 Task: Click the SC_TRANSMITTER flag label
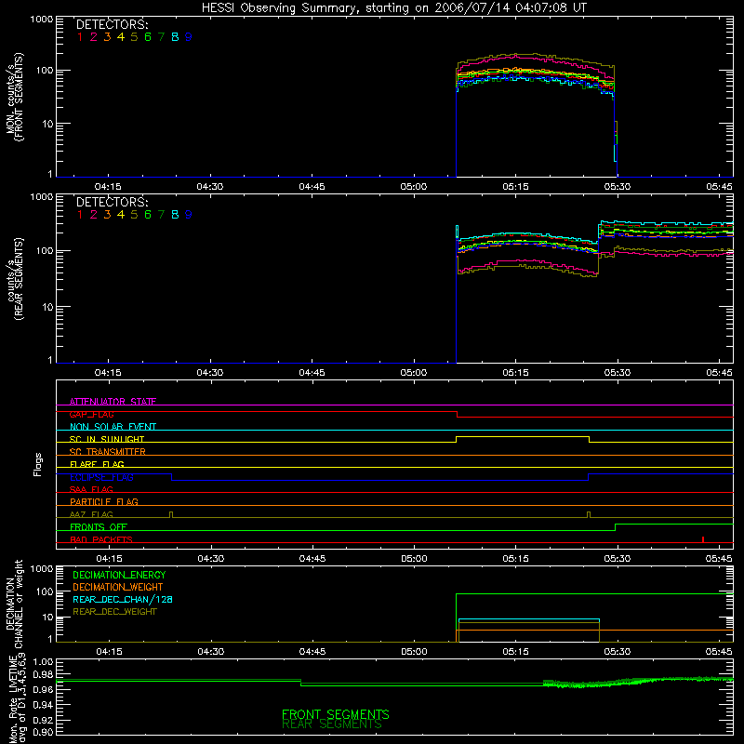click(x=108, y=452)
